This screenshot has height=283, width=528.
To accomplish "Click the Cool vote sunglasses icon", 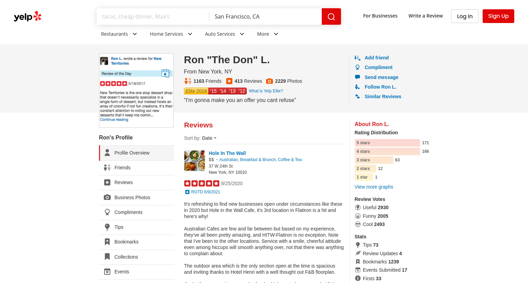I will point(358,224).
